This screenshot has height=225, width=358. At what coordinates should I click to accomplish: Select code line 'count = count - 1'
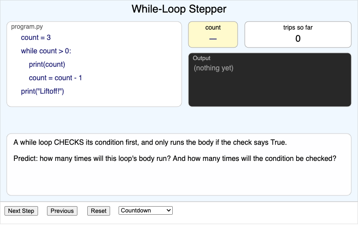(x=55, y=78)
